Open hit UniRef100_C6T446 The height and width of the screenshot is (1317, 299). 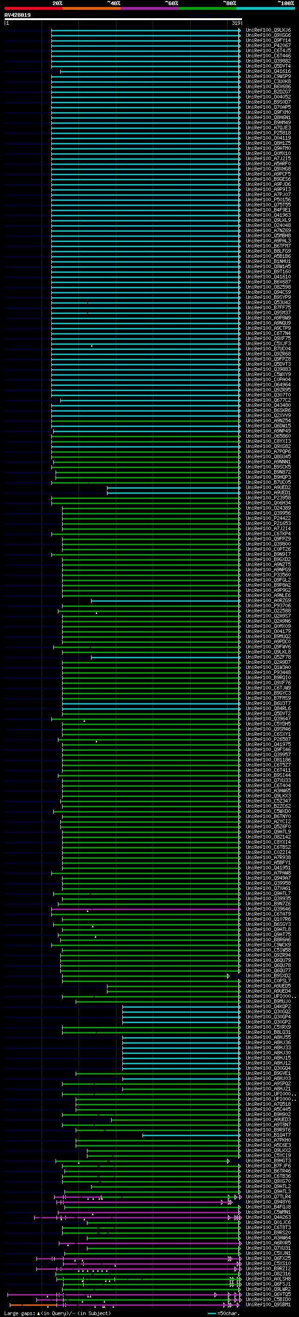coord(268,56)
